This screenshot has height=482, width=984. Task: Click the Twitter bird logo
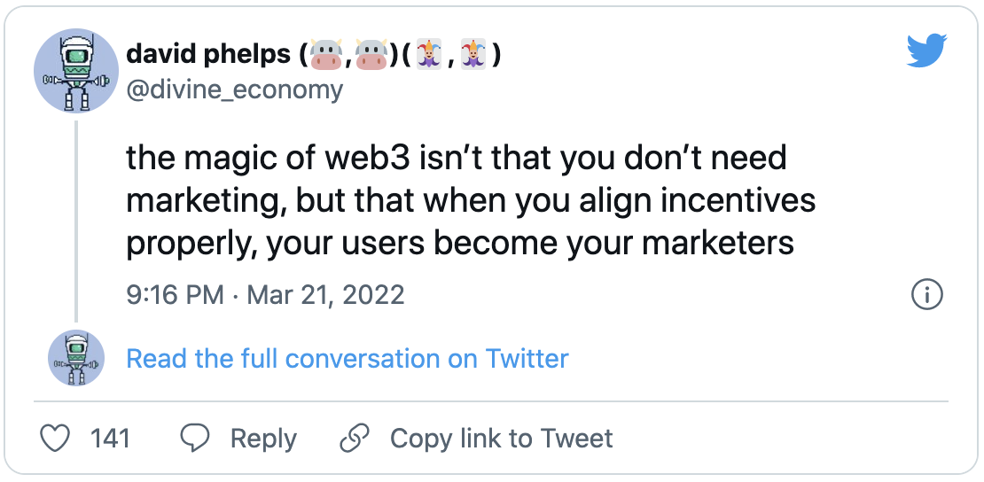point(927,52)
